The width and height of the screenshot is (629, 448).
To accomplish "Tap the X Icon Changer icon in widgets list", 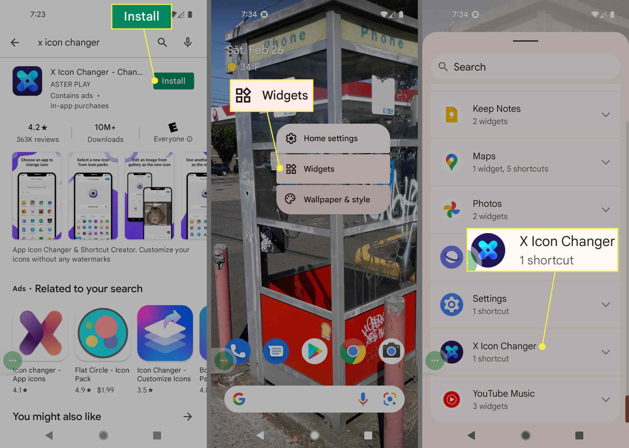I will click(x=452, y=352).
